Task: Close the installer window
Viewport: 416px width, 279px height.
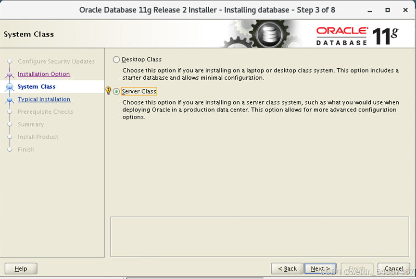Action: point(404,10)
